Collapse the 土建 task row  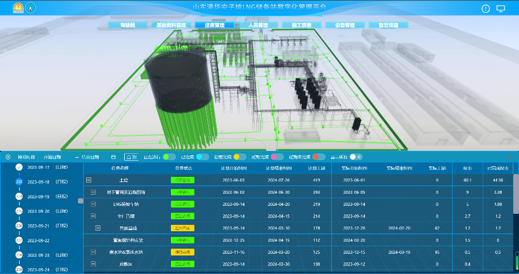click(x=89, y=180)
